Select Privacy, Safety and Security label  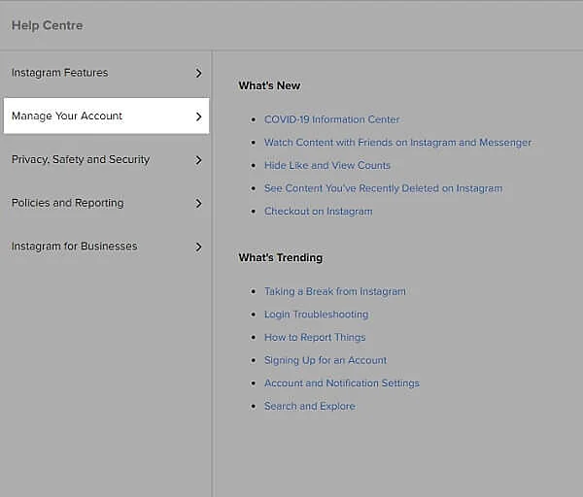(81, 160)
